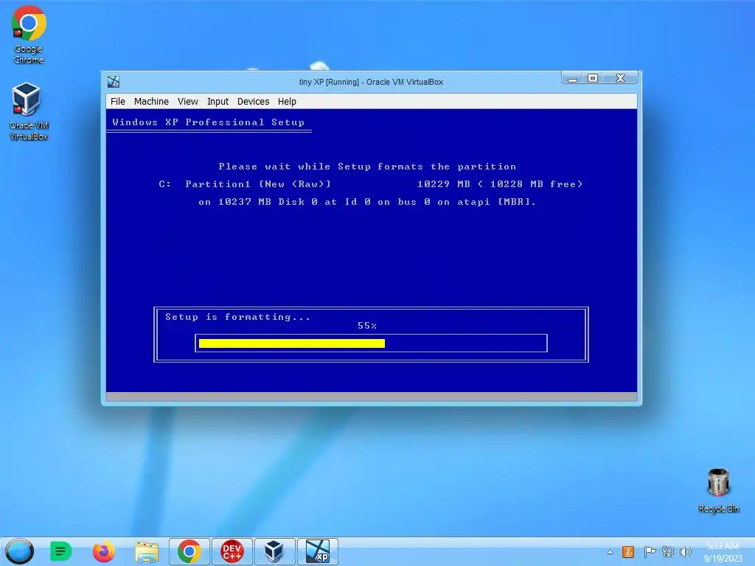Click 'Please wait while Setup formats' line
755x566 pixels.
367,167
